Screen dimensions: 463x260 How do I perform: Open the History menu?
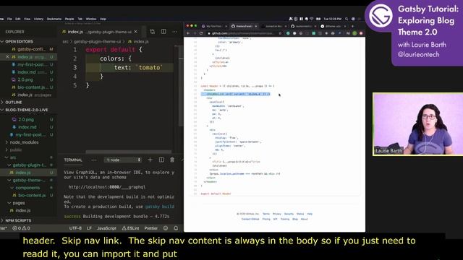point(38,19)
